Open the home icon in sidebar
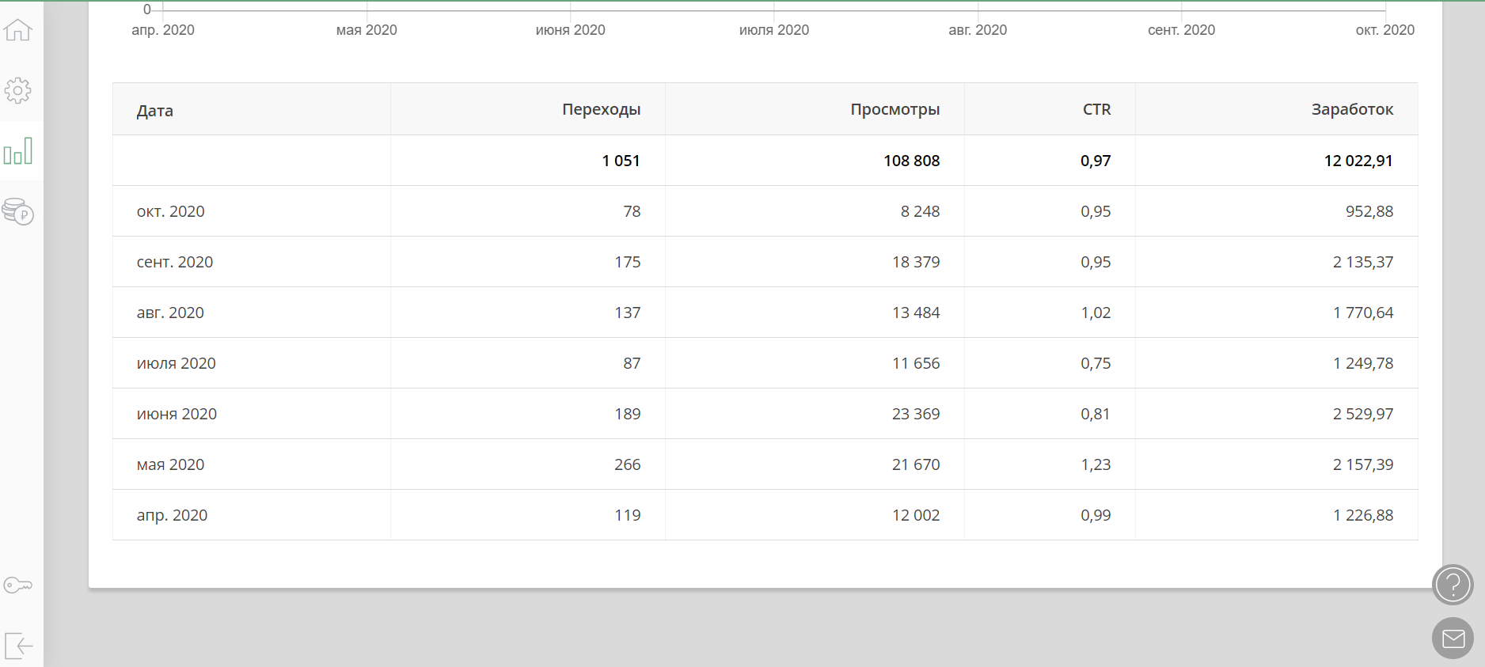Viewport: 1485px width, 667px height. 17,30
